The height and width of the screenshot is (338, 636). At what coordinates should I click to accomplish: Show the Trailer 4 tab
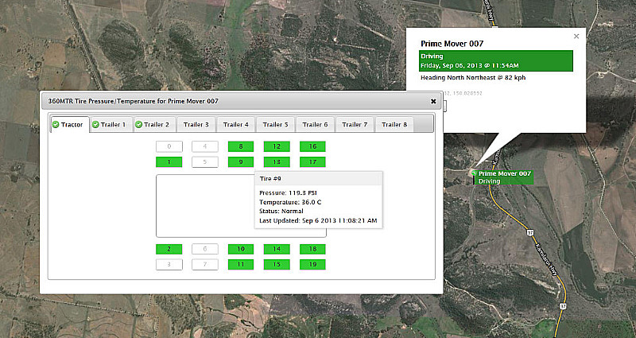point(235,124)
